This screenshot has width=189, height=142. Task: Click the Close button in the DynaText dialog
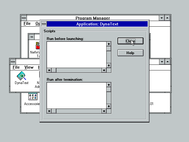coord(131,41)
